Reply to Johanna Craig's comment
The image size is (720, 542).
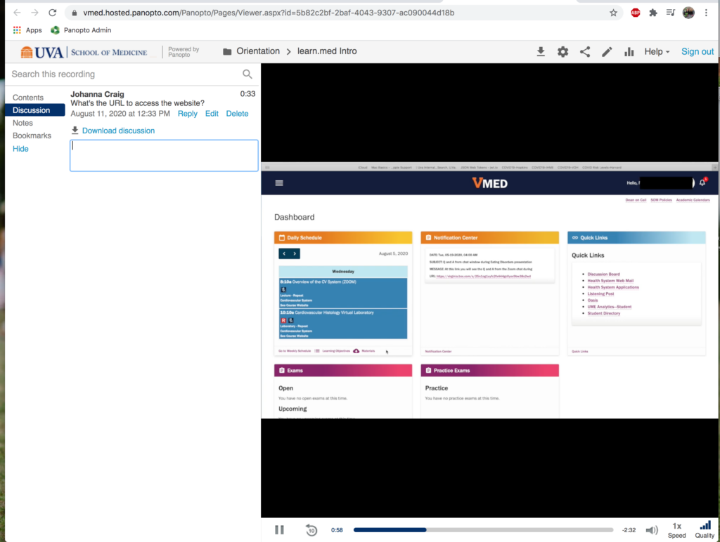click(x=187, y=114)
